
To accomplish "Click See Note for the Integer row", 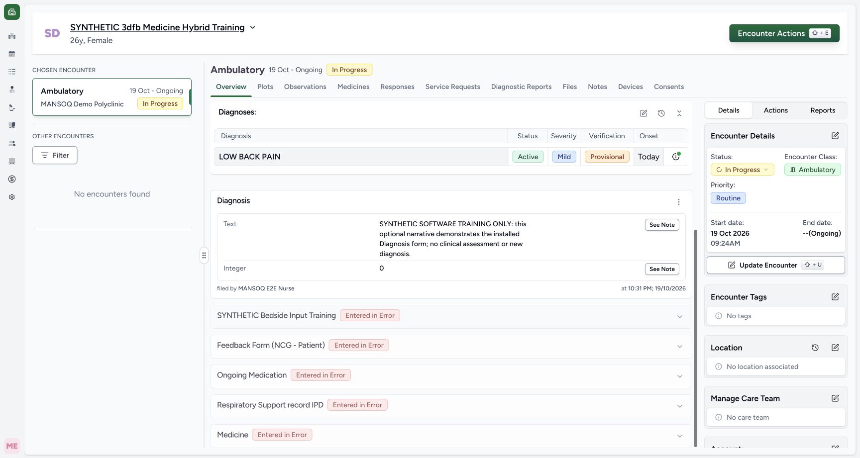I will point(662,269).
